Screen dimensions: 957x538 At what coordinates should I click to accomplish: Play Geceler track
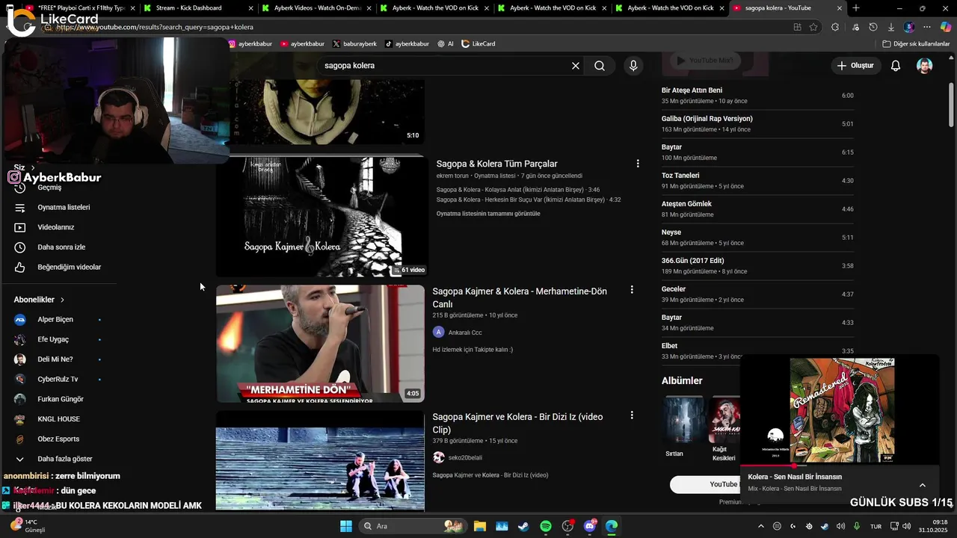coord(757,294)
